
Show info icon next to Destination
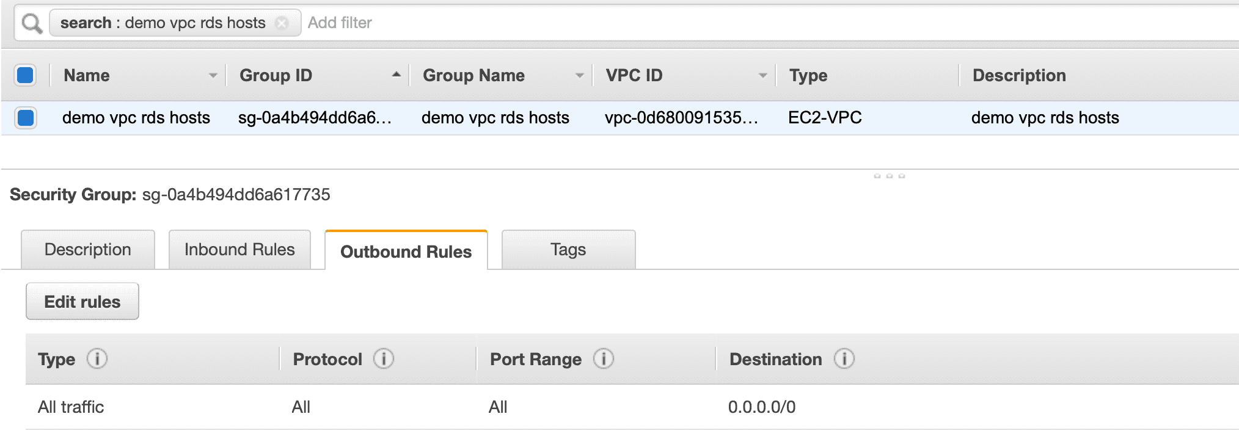tap(844, 358)
